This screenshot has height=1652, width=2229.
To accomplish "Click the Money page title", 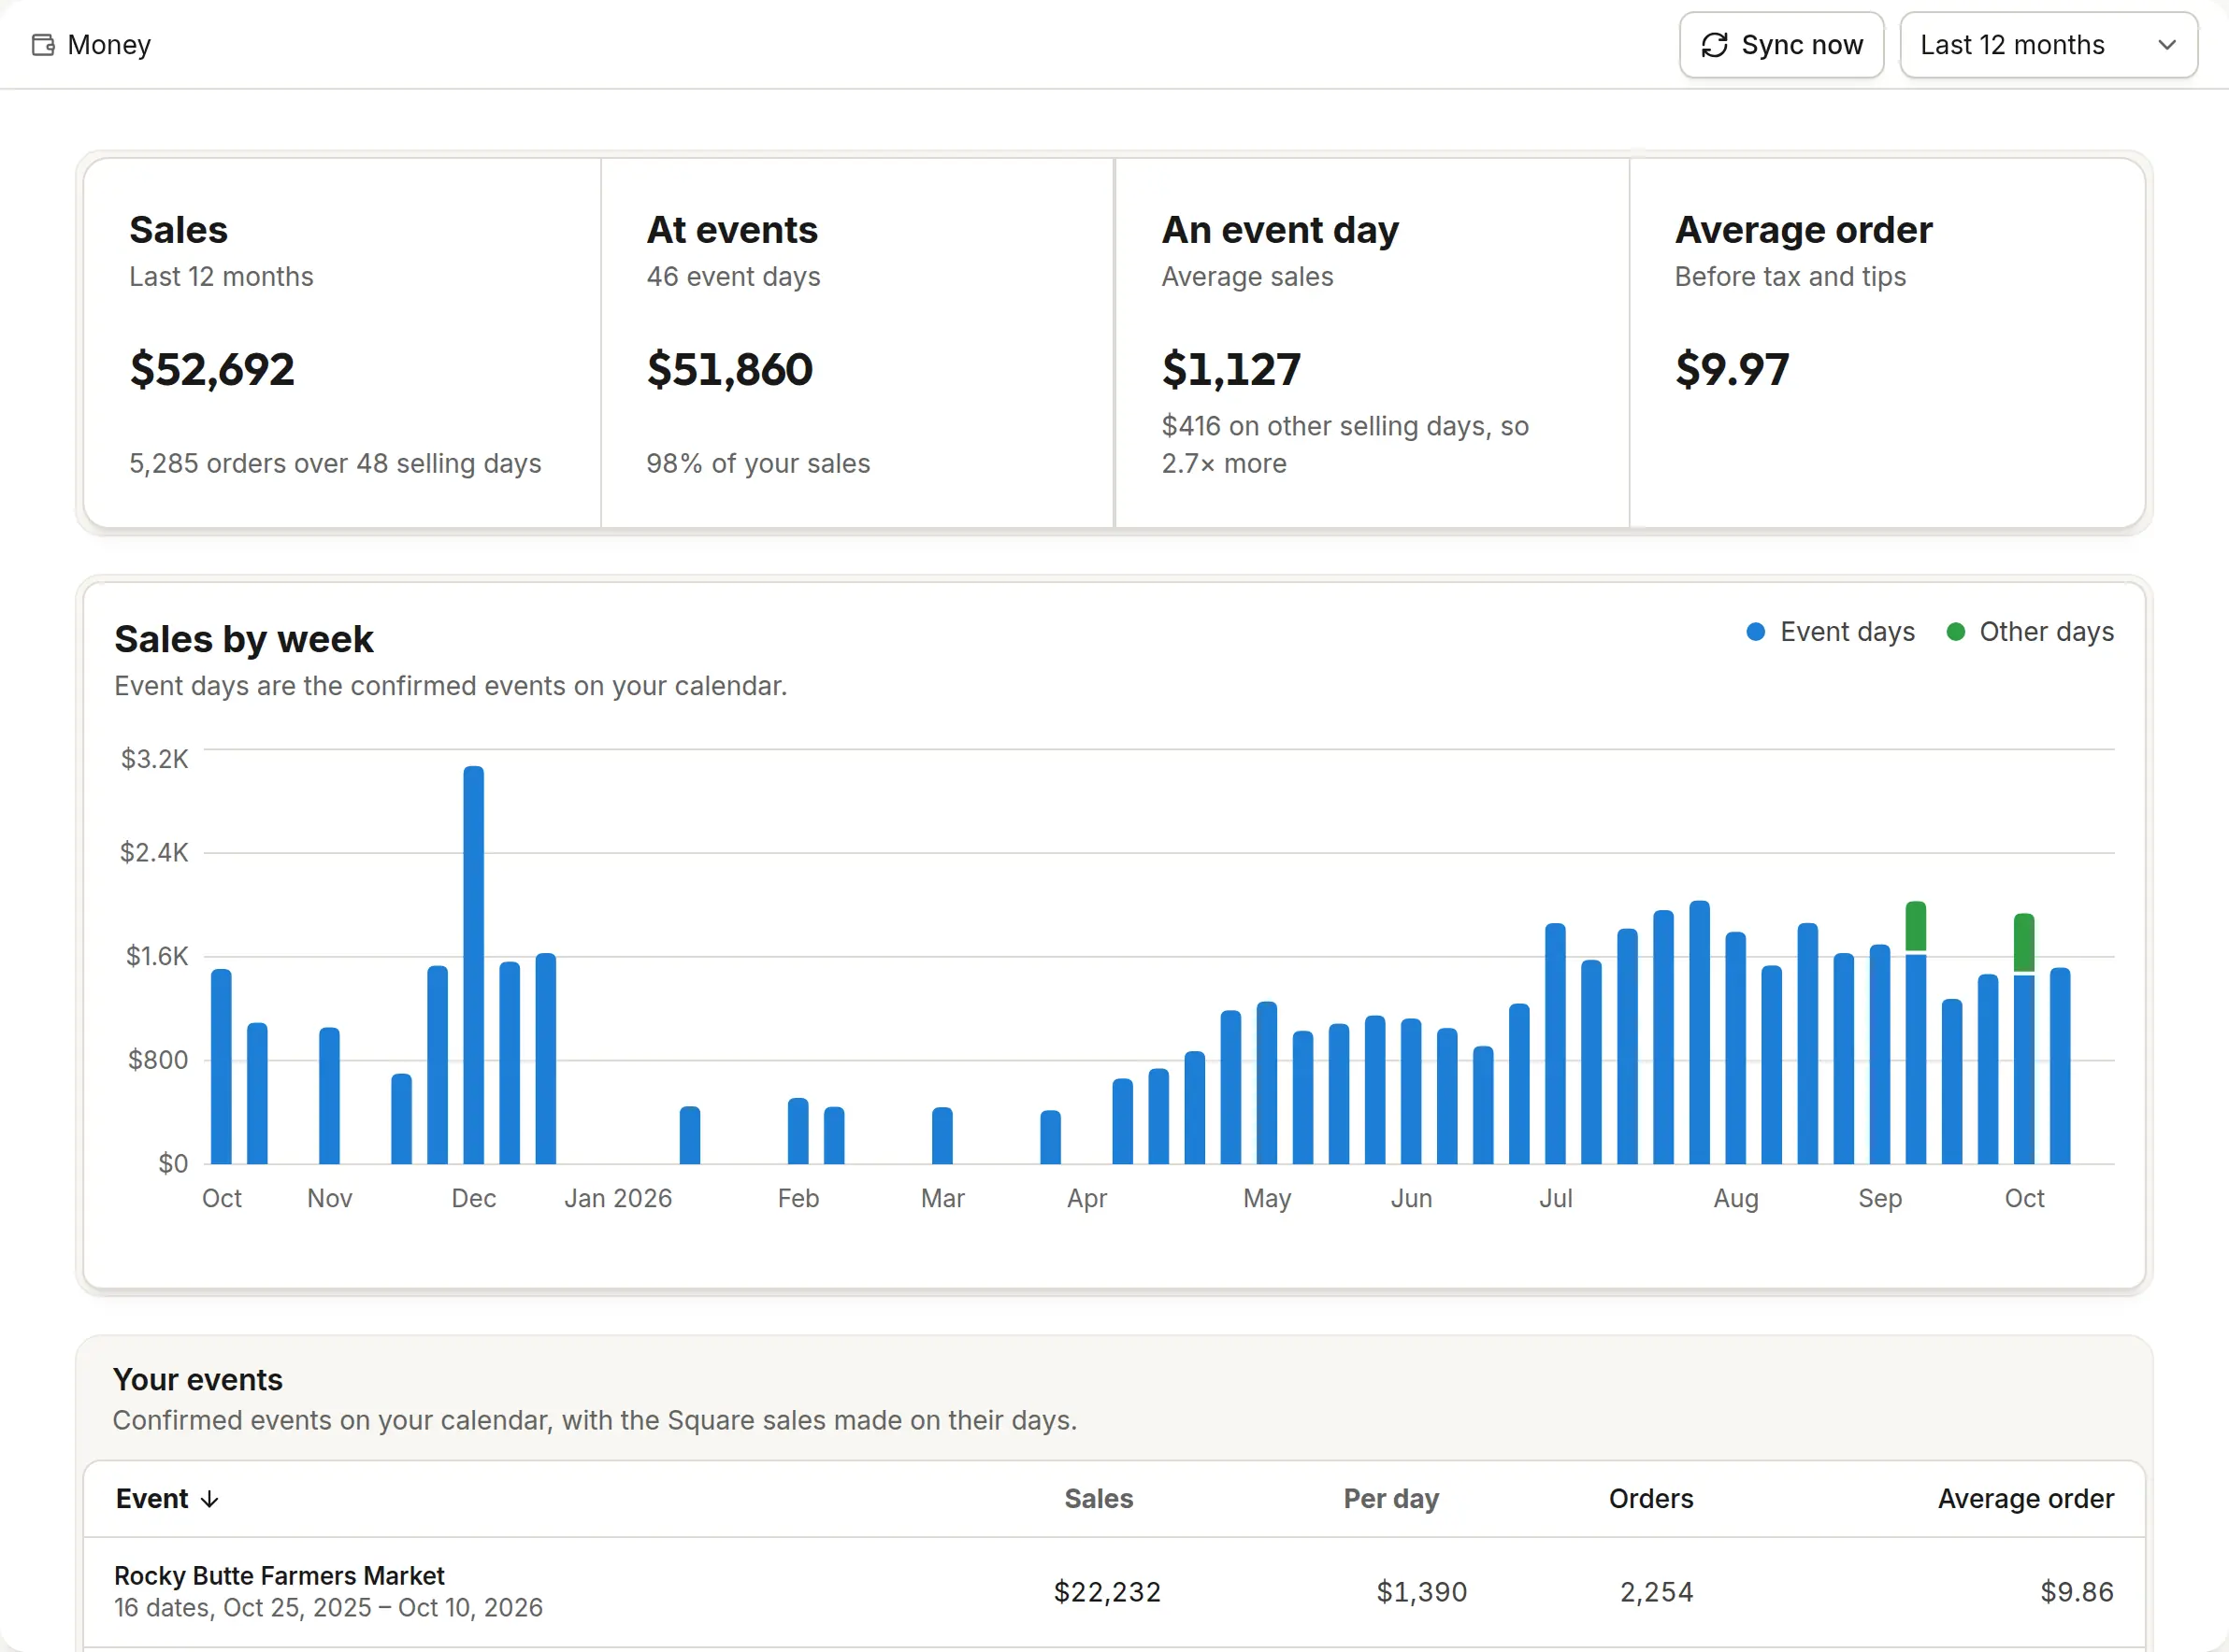I will click(109, 45).
